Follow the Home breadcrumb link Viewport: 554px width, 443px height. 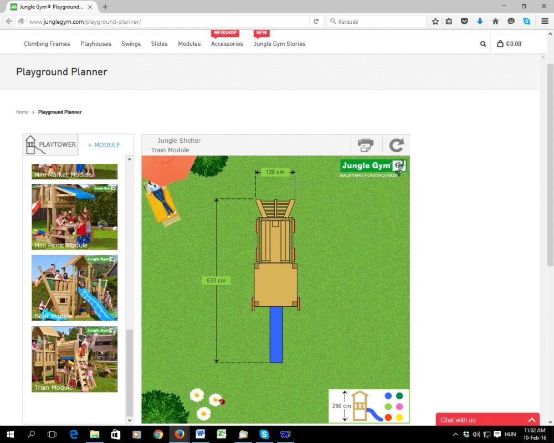coord(22,112)
